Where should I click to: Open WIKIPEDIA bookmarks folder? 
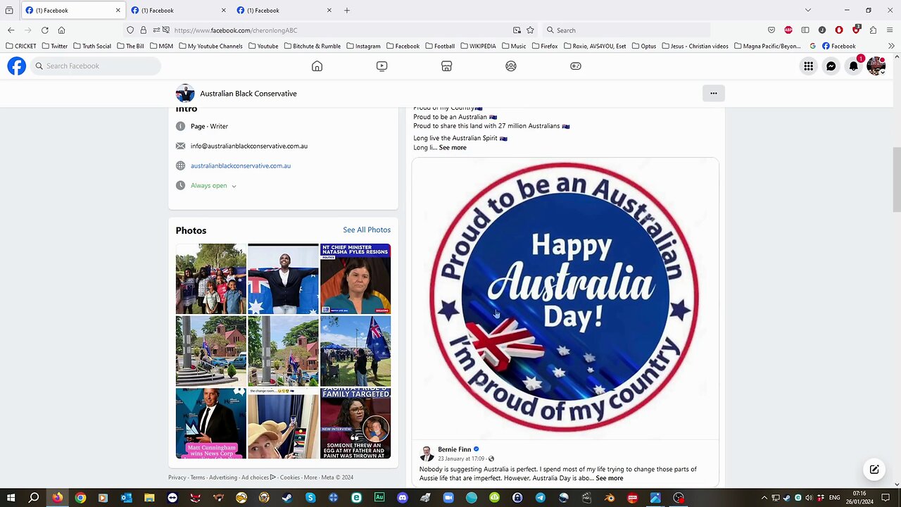point(478,46)
